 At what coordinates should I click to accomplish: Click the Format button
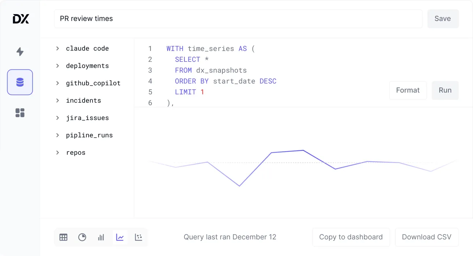[408, 90]
